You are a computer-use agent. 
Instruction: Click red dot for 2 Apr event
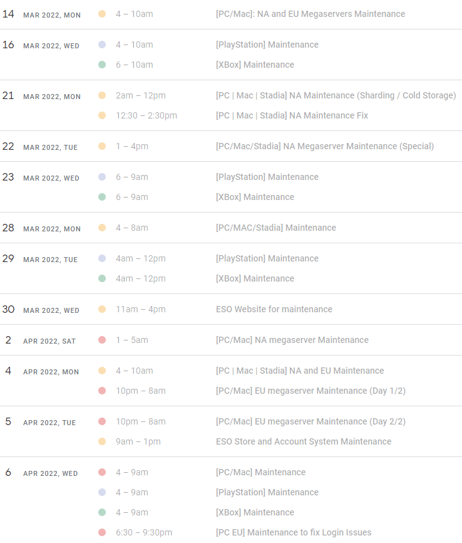point(102,340)
